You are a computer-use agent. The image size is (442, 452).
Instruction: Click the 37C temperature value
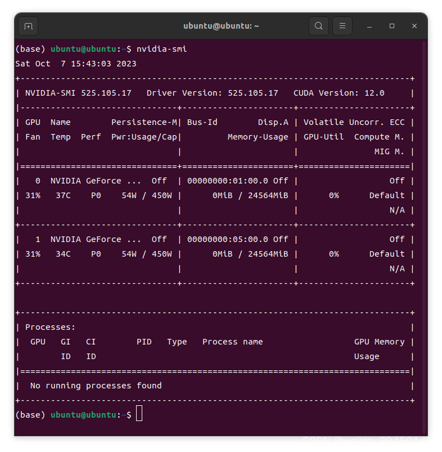pos(63,196)
